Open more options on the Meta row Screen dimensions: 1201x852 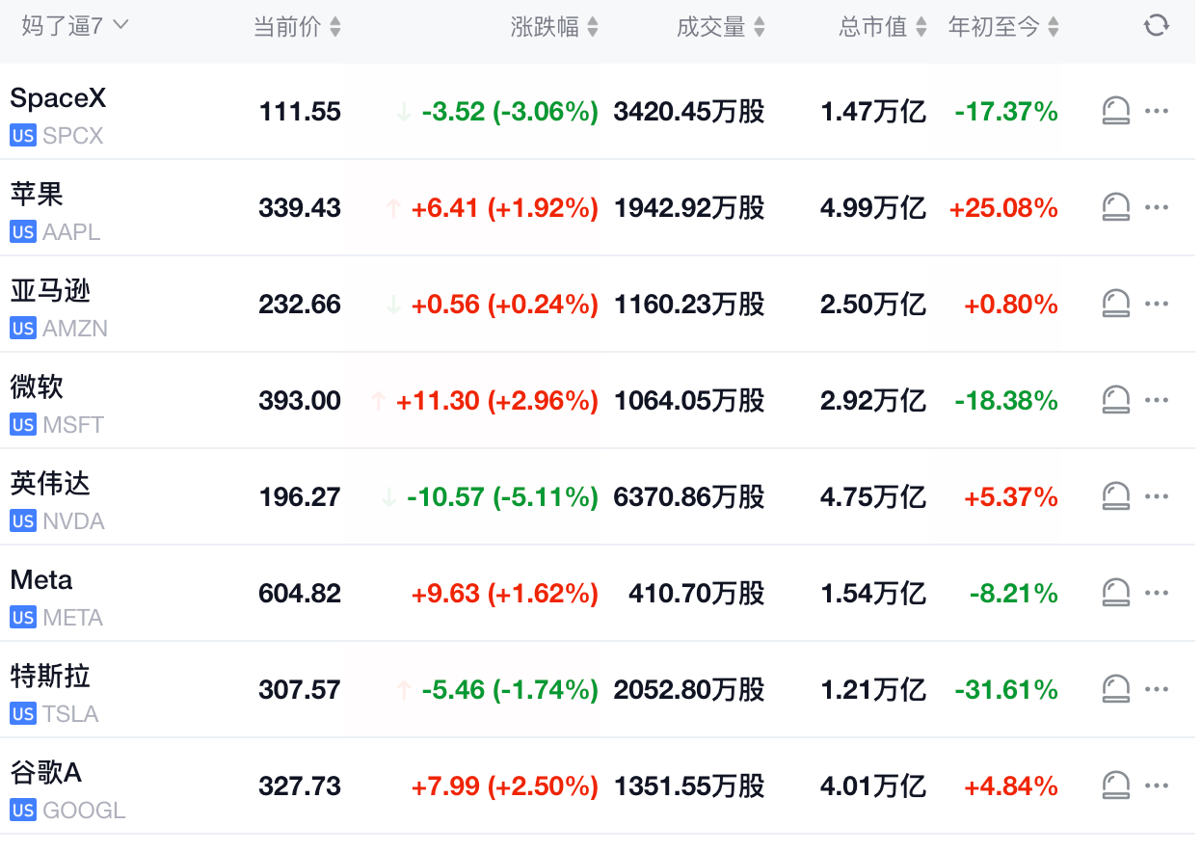[1156, 593]
